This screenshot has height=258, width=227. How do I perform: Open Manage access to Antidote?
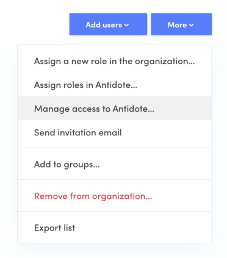click(x=114, y=109)
